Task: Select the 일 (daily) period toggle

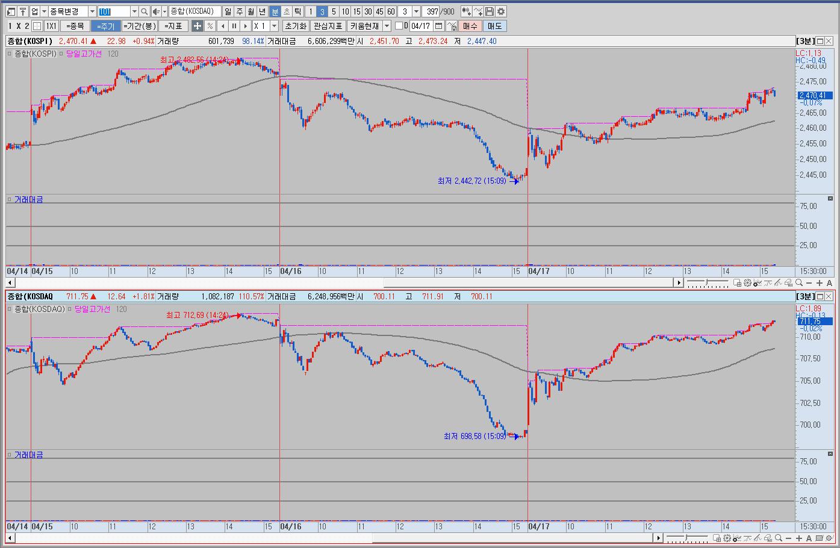Action: point(228,11)
